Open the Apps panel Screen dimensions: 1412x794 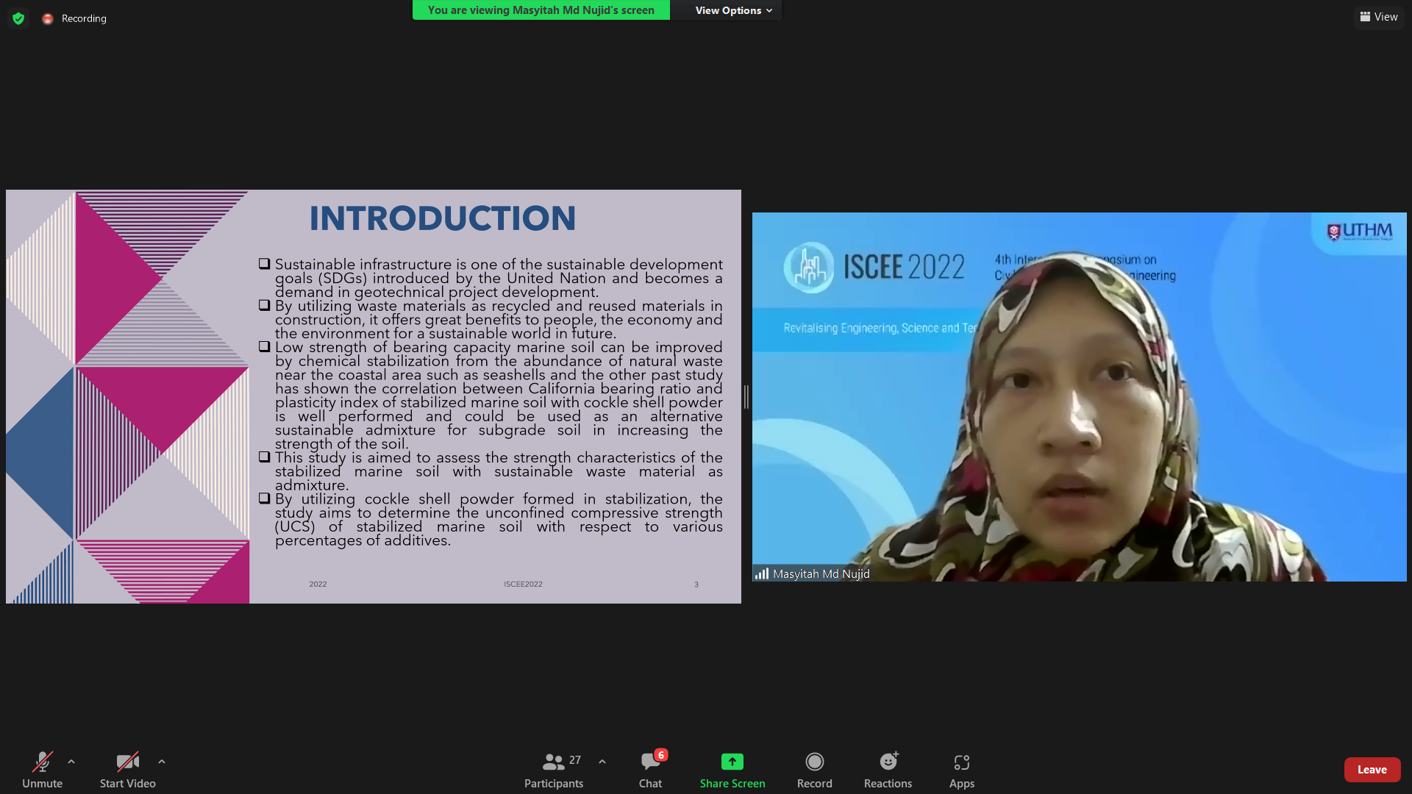(x=962, y=770)
